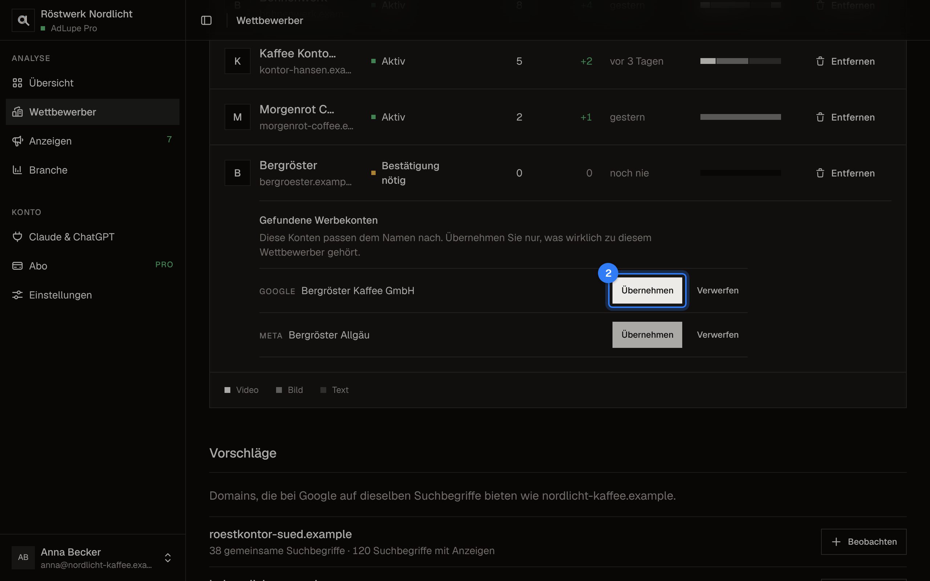The width and height of the screenshot is (930, 581).
Task: Toggle the sidebar panel icon
Action: pyautogui.click(x=206, y=20)
